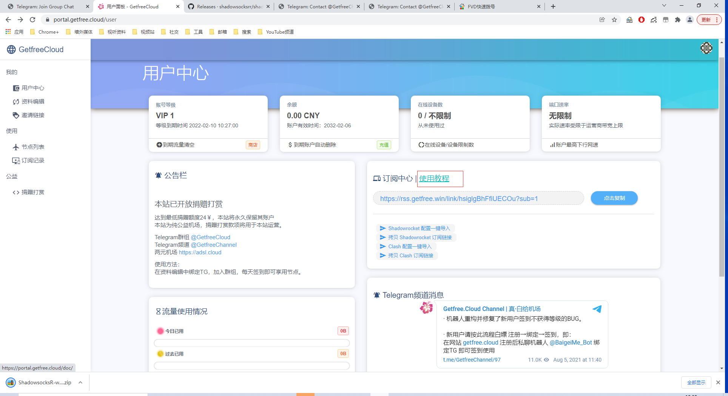Click 全部显示 in the downloads bar
Viewport: 728px width, 396px height.
pos(696,382)
